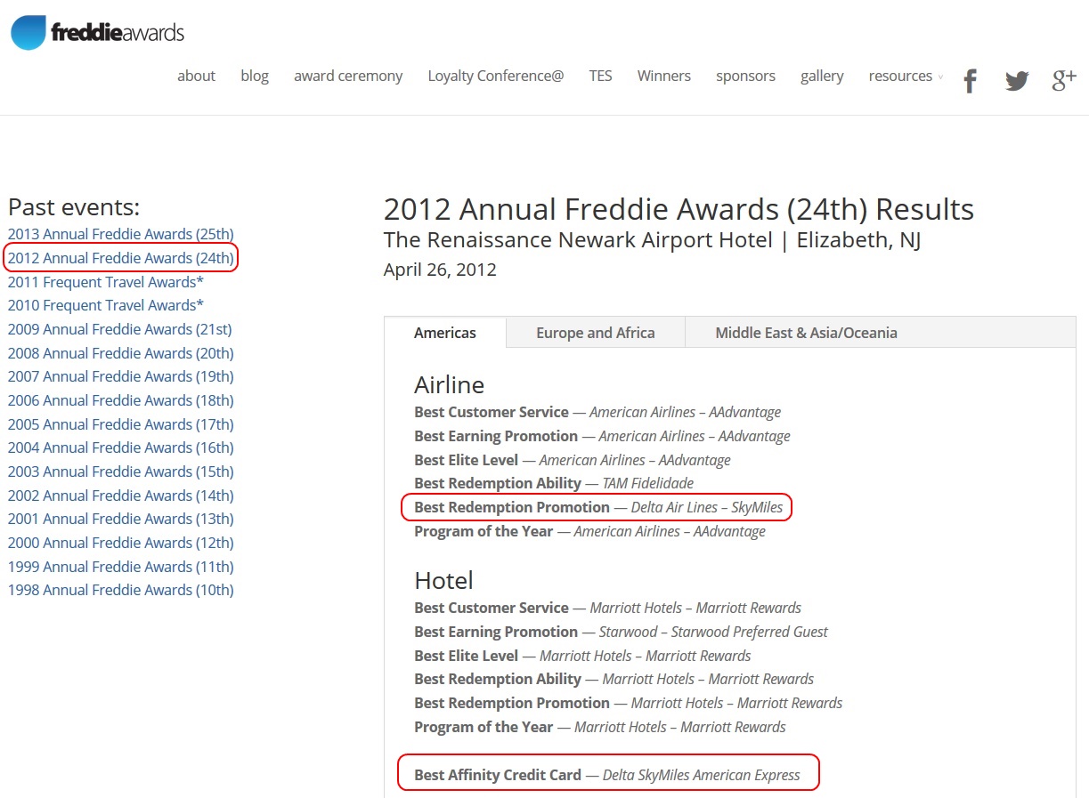Click the Freddie Awards logo
The height and width of the screenshot is (798, 1089).
[98, 33]
